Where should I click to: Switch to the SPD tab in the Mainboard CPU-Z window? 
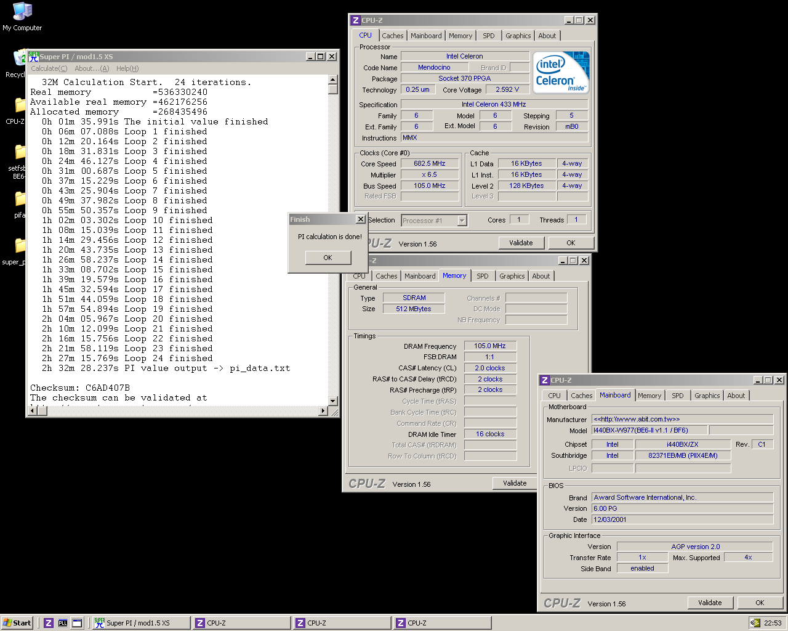[678, 396]
